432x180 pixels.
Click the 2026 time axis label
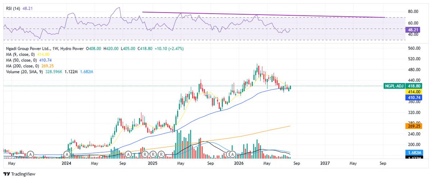239,163
